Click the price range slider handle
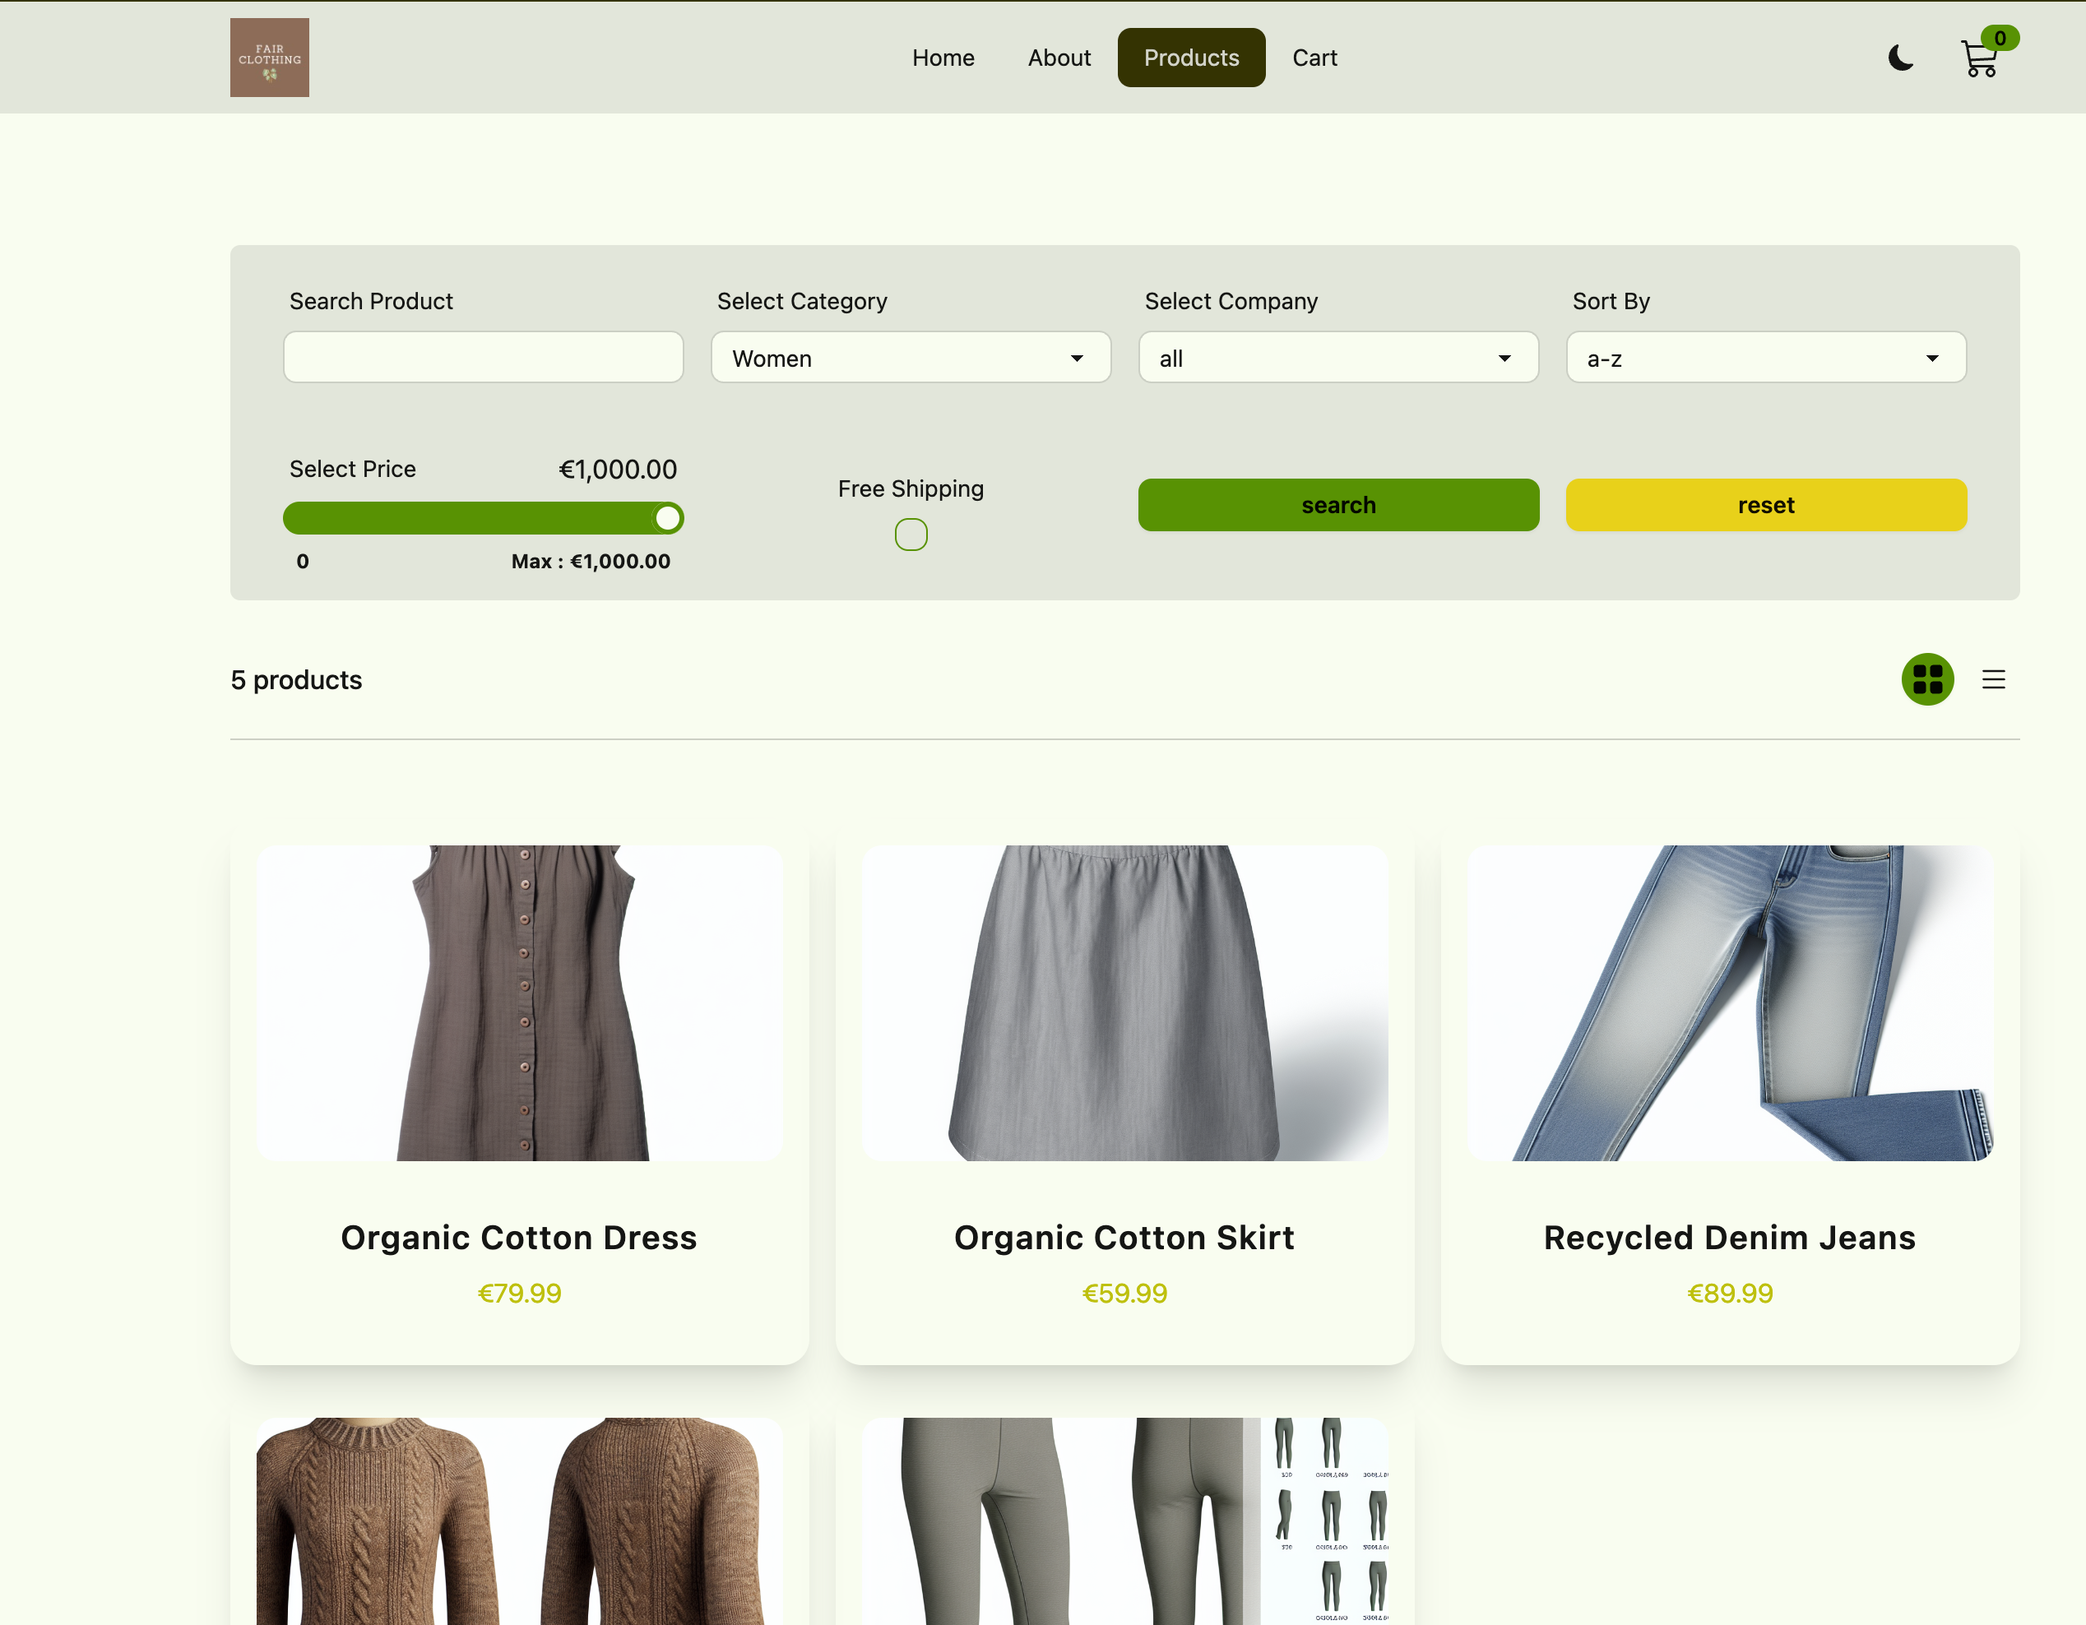 668,518
